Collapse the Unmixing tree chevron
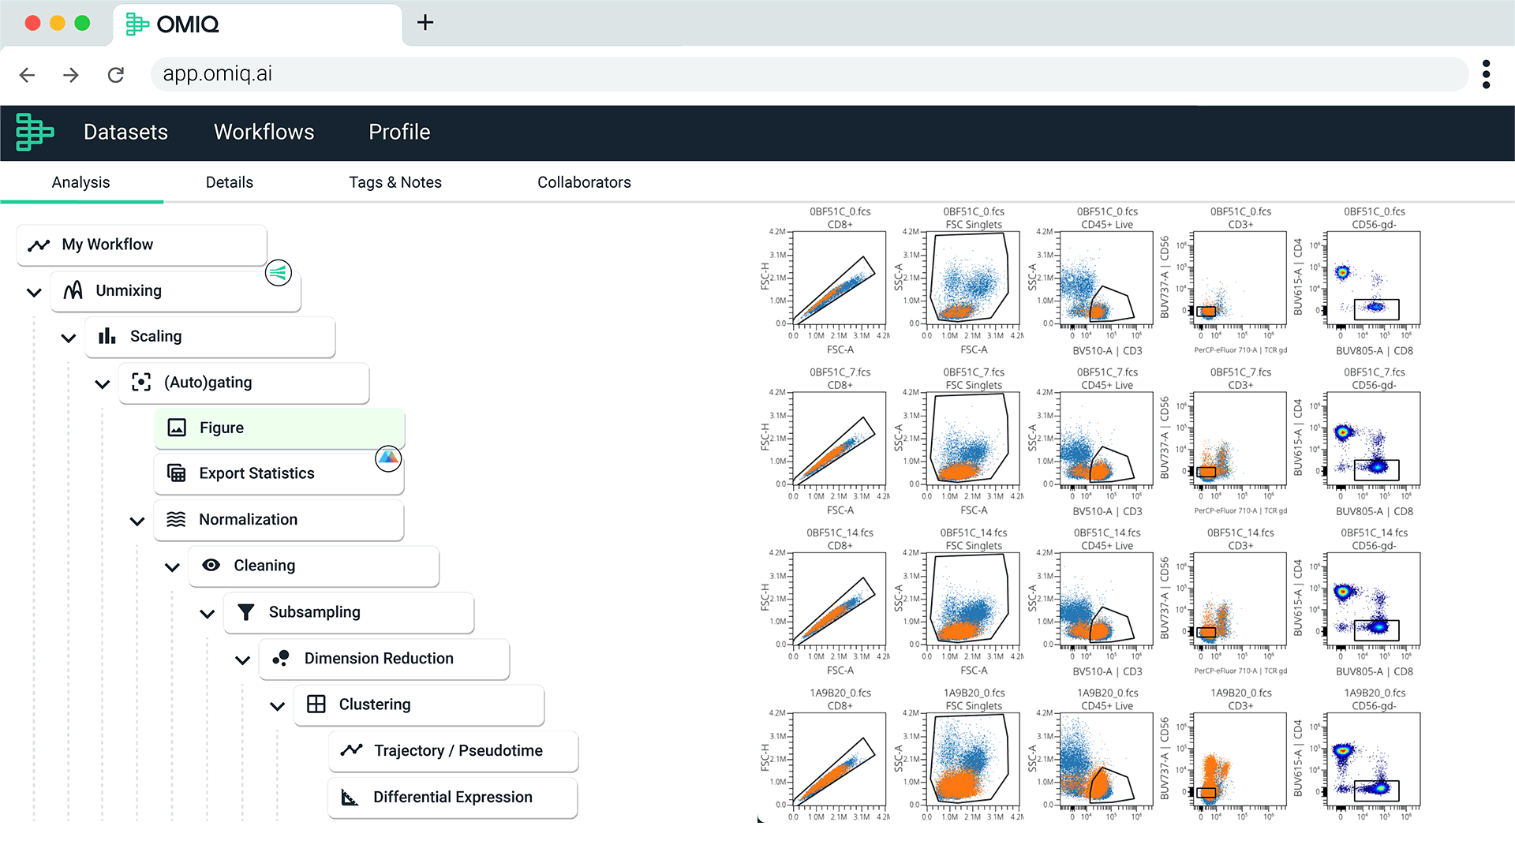This screenshot has height=852, width=1515. coord(34,292)
